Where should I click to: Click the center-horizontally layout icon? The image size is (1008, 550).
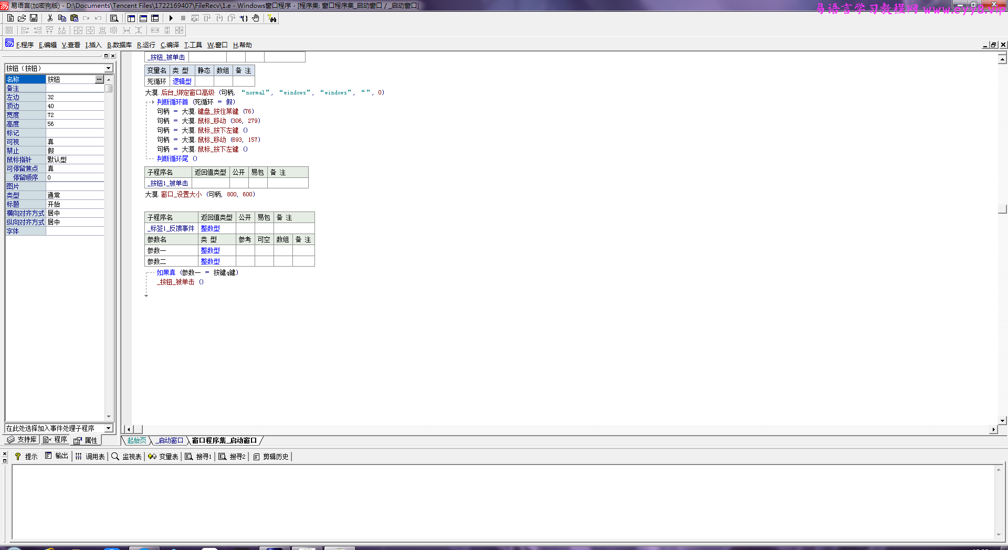pos(78,30)
